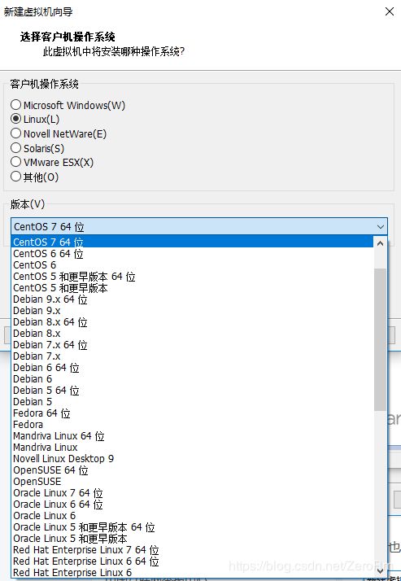Choose Oracle Linux 7 64 位

pyautogui.click(x=192, y=493)
